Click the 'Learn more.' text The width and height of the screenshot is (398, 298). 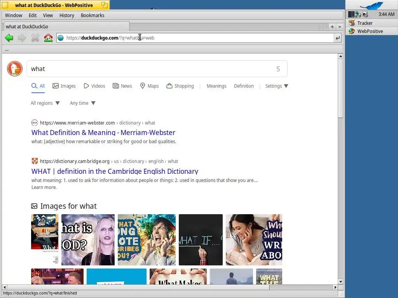pos(44,187)
